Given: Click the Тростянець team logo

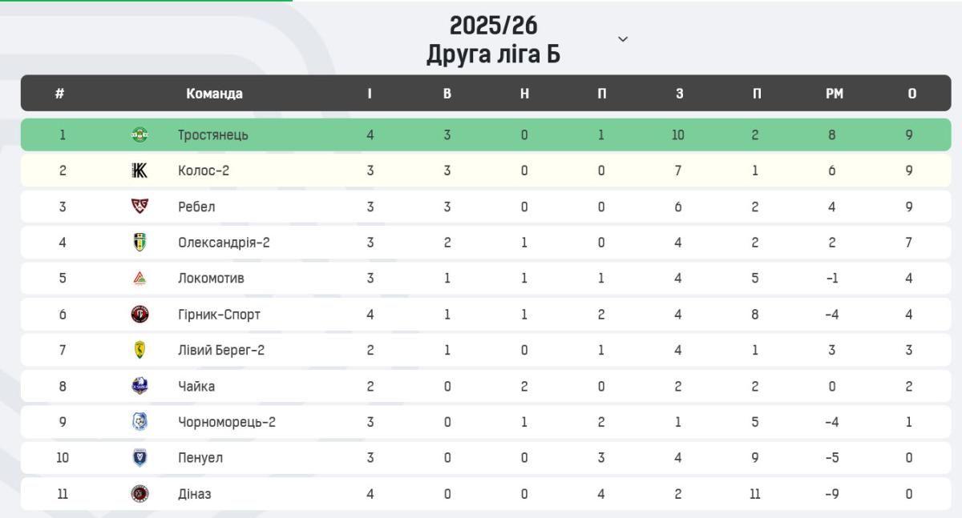Looking at the screenshot, I should pos(139,135).
